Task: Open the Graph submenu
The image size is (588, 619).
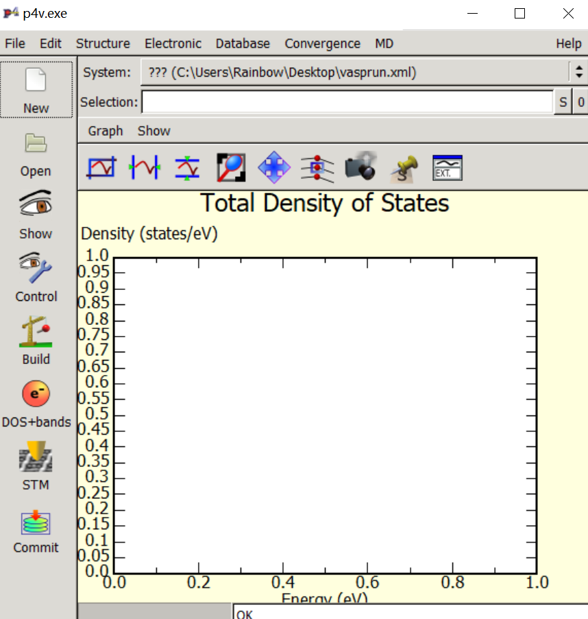Action: (x=106, y=131)
